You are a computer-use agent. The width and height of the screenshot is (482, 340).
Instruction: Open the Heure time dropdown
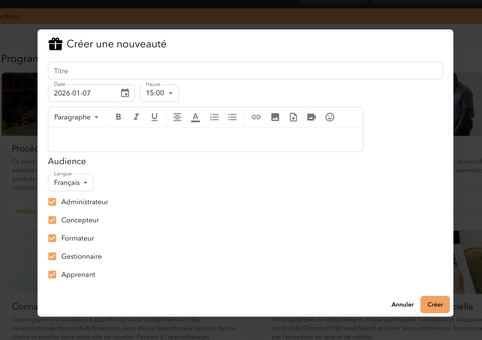[159, 93]
